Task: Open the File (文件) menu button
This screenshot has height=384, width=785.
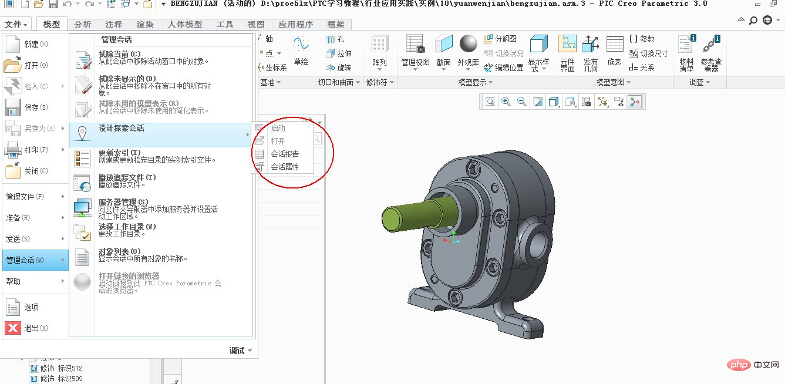Action: point(17,24)
